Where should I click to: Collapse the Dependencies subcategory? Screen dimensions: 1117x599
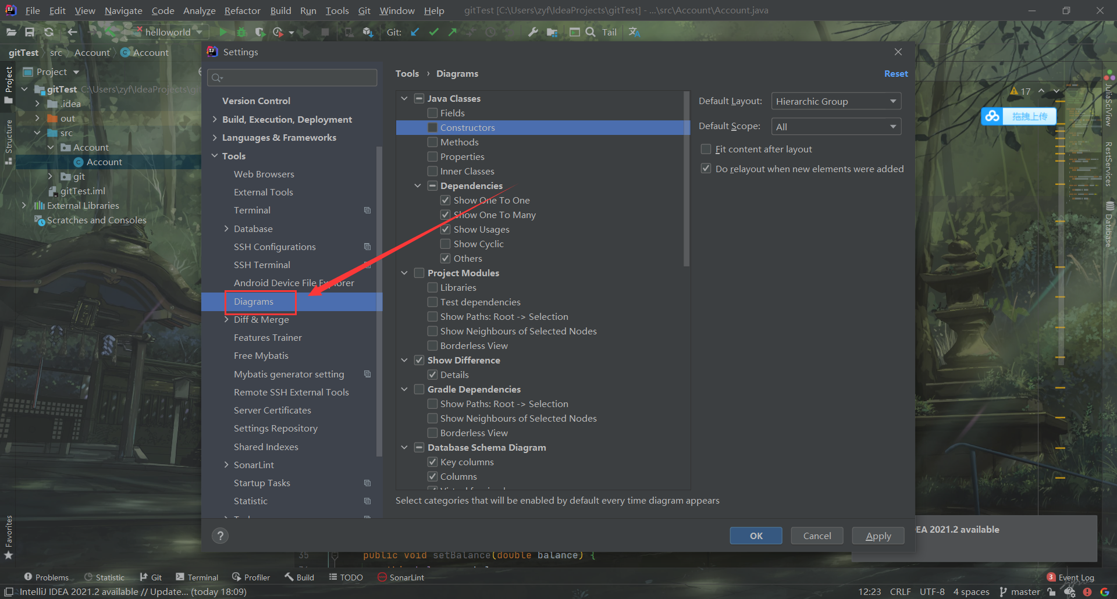(417, 186)
